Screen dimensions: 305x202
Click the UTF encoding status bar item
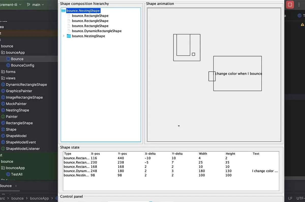click(x=300, y=198)
